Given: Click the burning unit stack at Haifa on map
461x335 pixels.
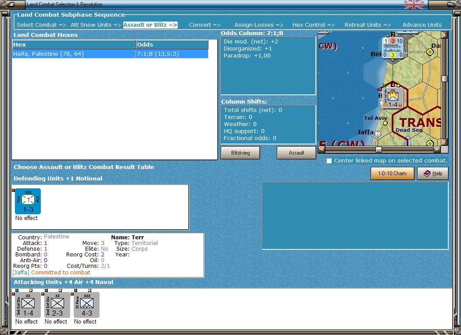Looking at the screenshot, I should [393, 98].
